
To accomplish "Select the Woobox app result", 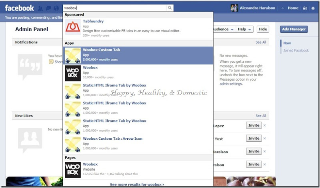I will pyautogui.click(x=138, y=73).
